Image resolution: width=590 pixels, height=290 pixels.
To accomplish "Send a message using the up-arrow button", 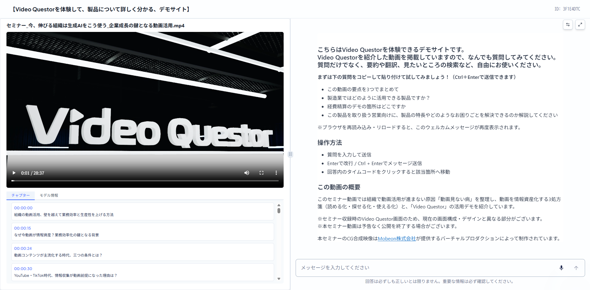I will click(576, 268).
